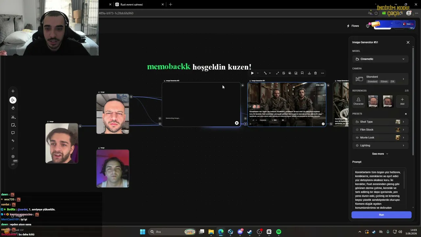Viewport: 421px width, 237px height.
Task: Select the image node with purple lighting
Action: click(113, 169)
